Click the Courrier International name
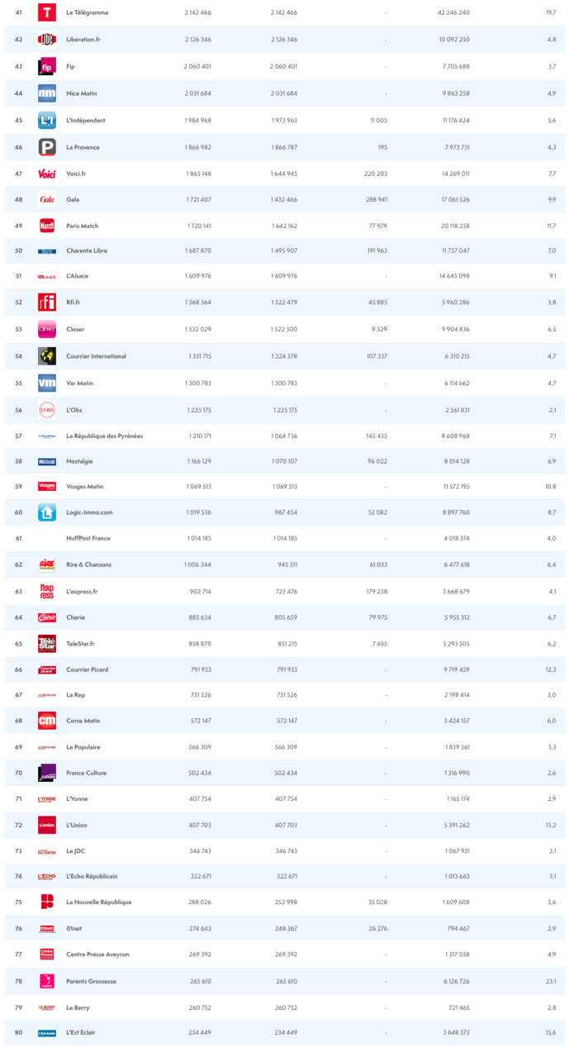This screenshot has height=1048, width=569. pos(97,356)
